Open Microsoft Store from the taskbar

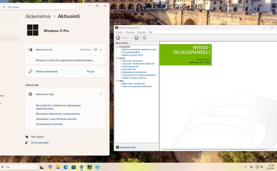(x=74, y=167)
